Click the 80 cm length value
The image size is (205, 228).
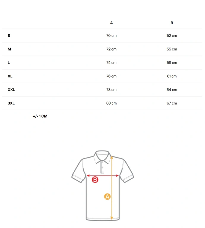click(111, 103)
